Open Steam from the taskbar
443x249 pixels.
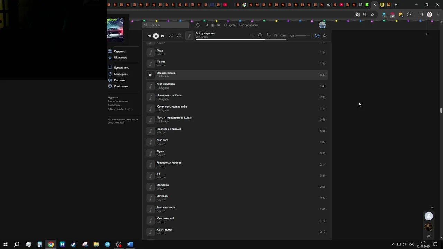[73, 244]
